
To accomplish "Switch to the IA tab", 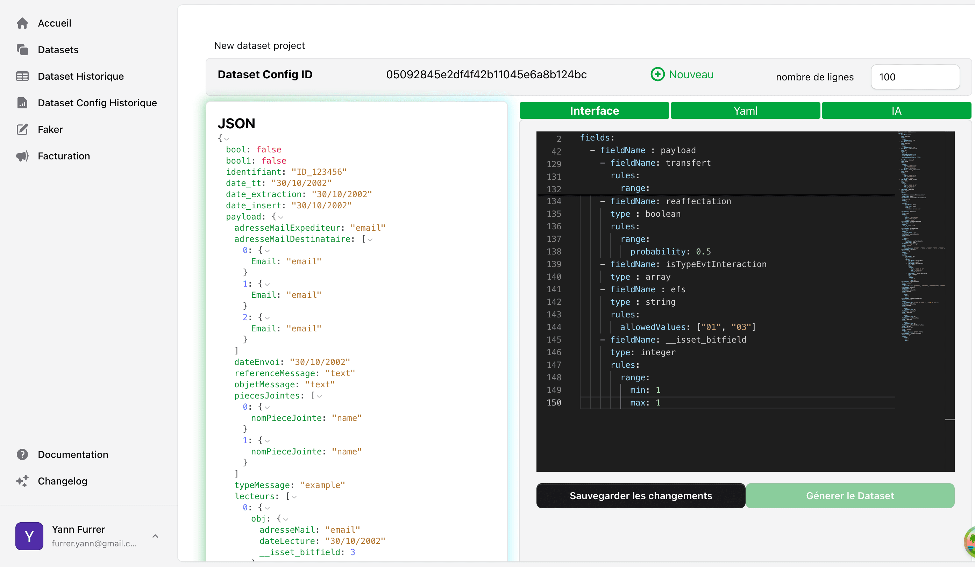I will (x=896, y=111).
